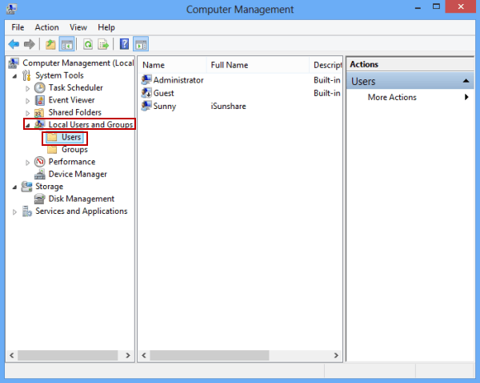This screenshot has height=383, width=480.
Task: Click the Computer Management root node icon
Action: pos(14,62)
